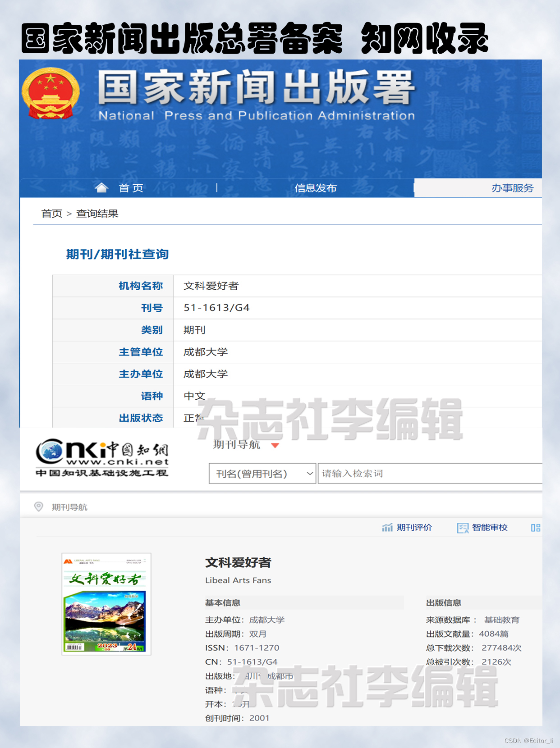
Task: Click 文科爱好者 in the 机构名称 row
Action: [211, 286]
